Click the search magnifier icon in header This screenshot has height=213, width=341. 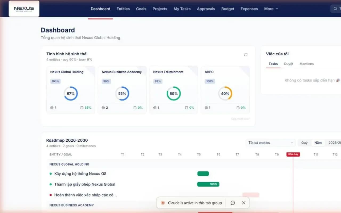pos(335,9)
